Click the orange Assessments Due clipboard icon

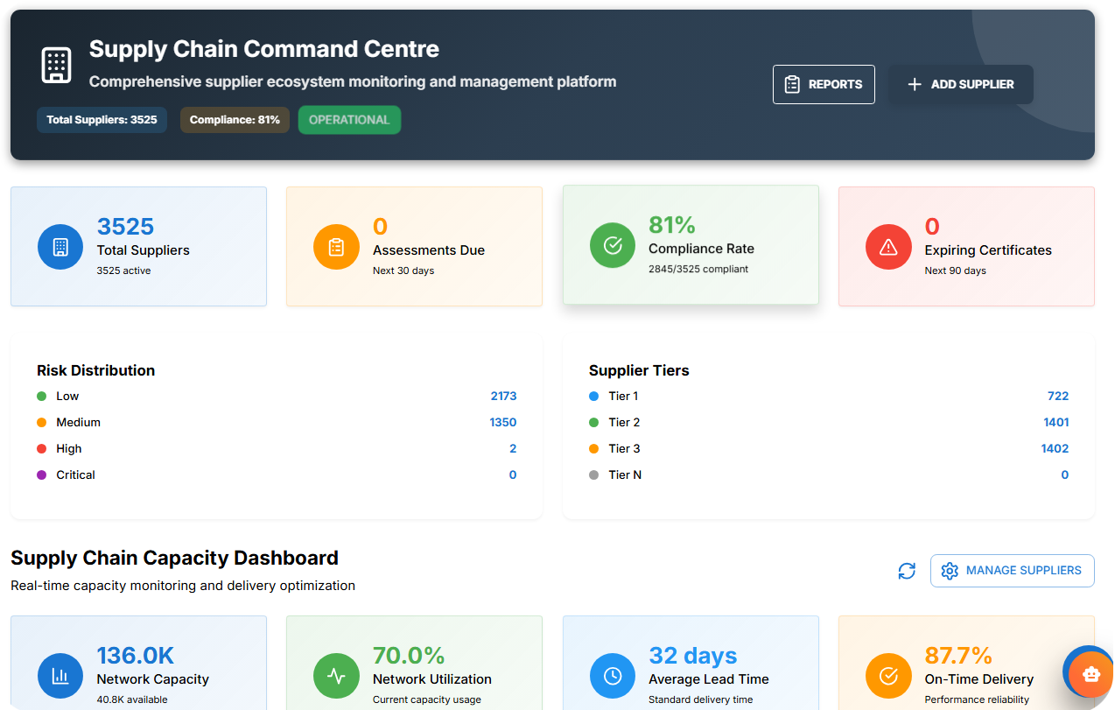336,247
